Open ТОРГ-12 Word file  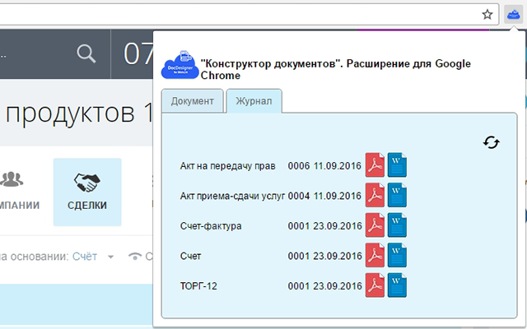pyautogui.click(x=397, y=286)
